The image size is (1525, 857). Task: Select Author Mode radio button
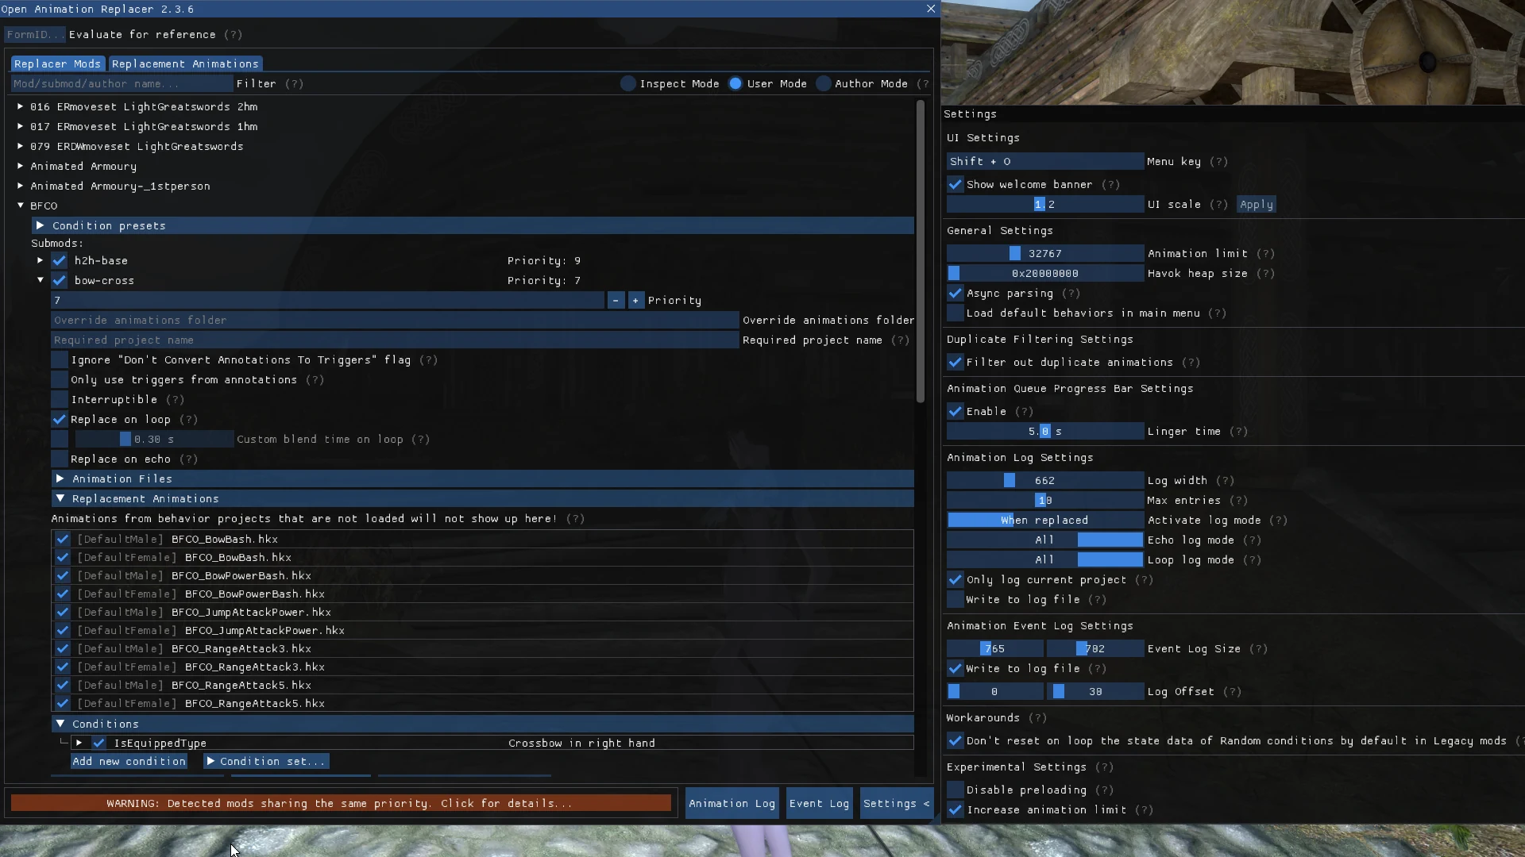[x=824, y=84]
